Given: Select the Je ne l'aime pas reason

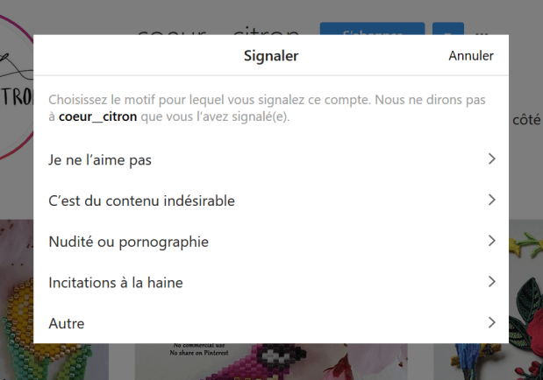Looking at the screenshot, I should pos(106,159).
